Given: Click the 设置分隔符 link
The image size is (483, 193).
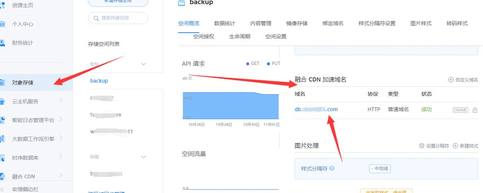Looking at the screenshot, I should pyautogui.click(x=438, y=146).
